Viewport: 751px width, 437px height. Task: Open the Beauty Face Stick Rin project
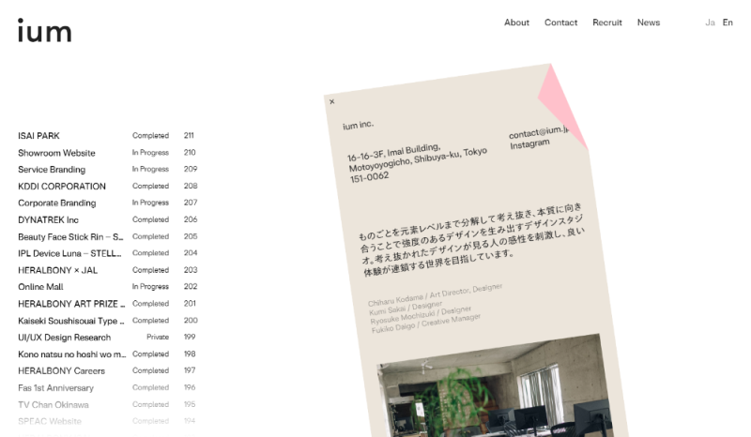click(70, 236)
